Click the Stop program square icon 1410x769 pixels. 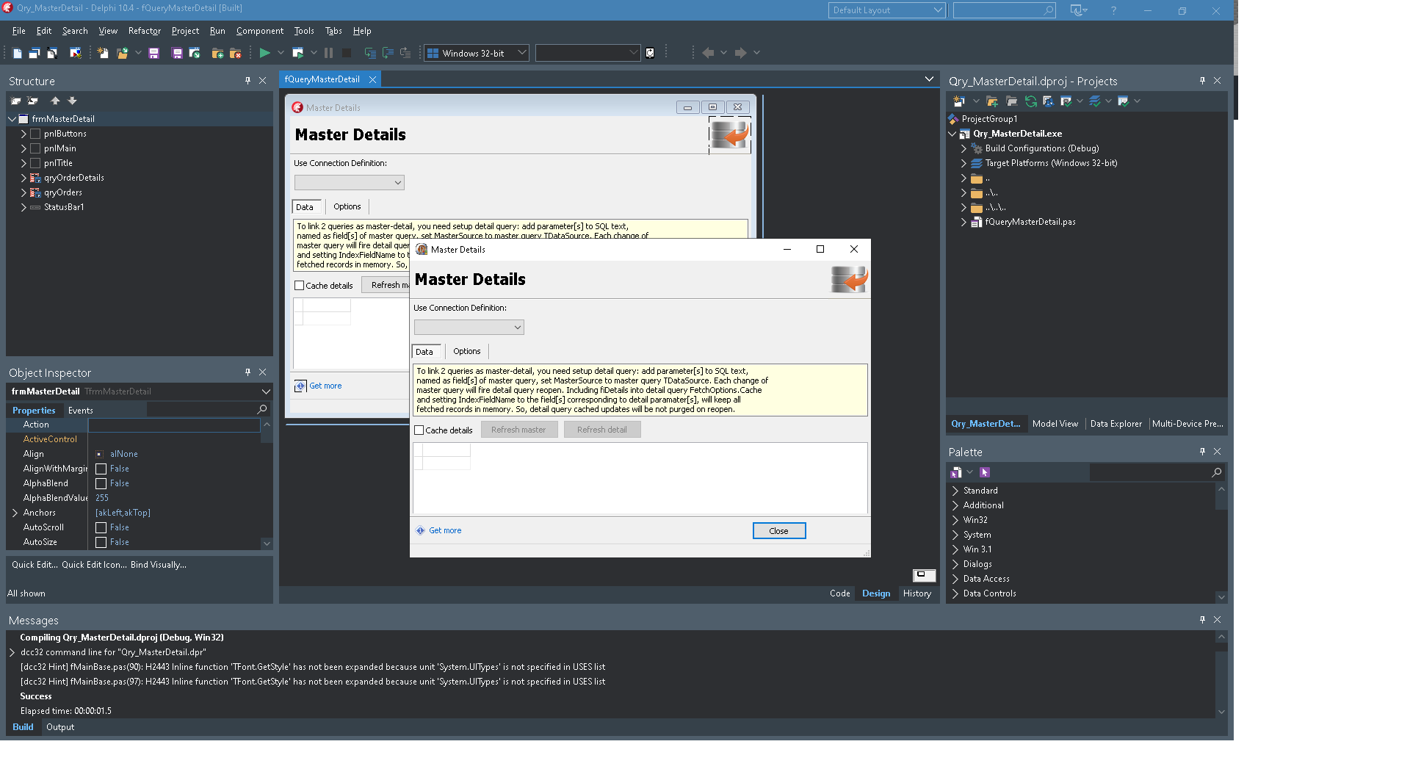[347, 53]
